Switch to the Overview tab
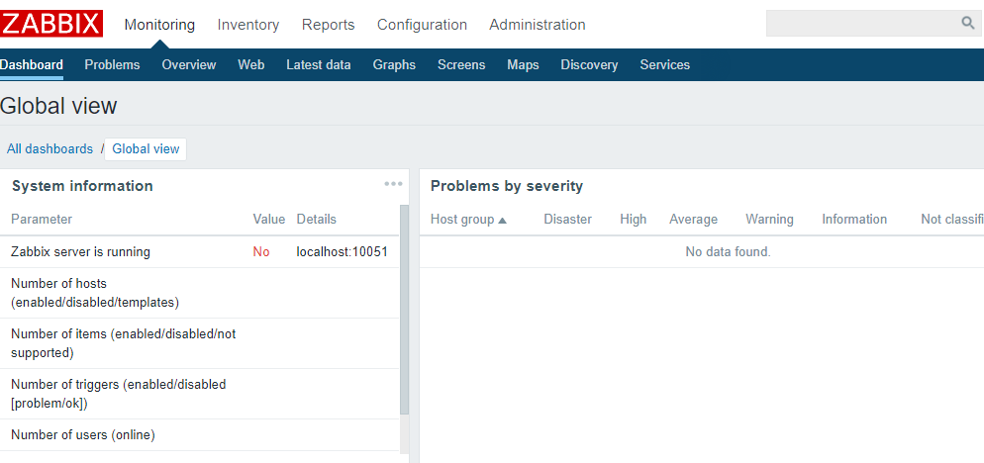The image size is (984, 463). point(189,65)
